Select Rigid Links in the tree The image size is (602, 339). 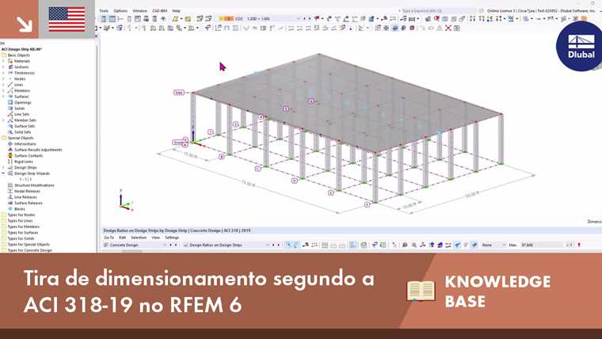[x=24, y=162]
